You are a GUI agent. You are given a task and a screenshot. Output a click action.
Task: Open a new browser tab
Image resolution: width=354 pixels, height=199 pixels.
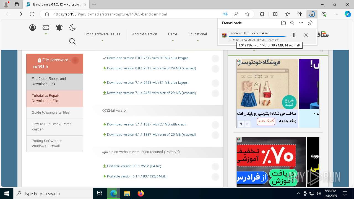[x=94, y=4]
